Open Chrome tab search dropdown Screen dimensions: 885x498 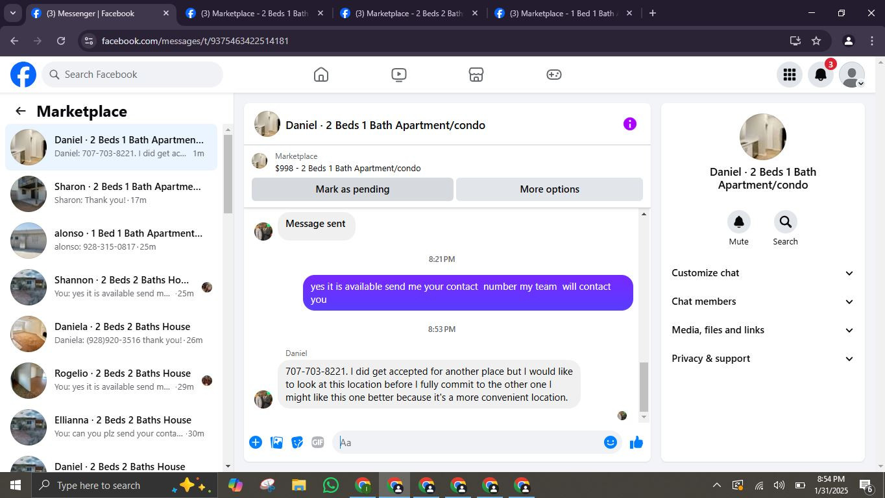point(12,13)
